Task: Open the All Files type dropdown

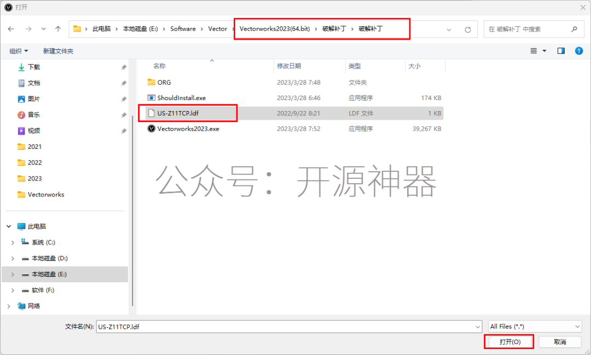Action: coord(535,327)
